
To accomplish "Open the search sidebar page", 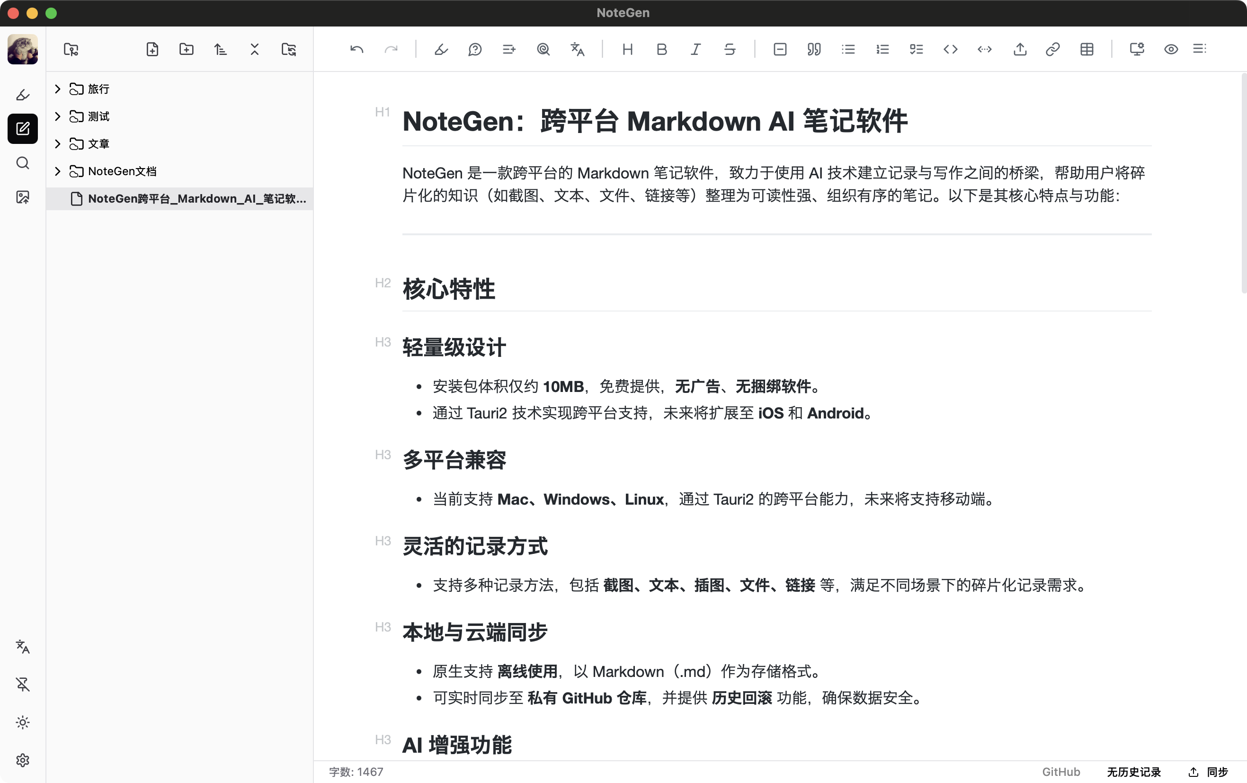I will click(x=23, y=163).
